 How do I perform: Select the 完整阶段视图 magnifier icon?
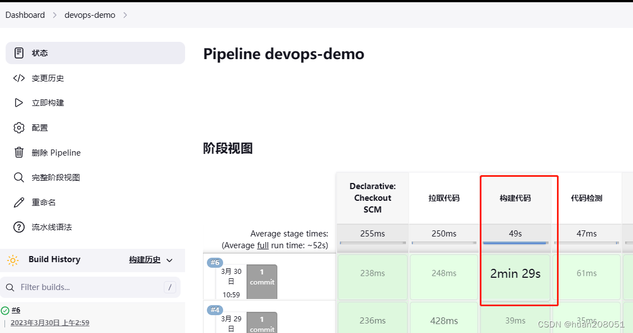[x=18, y=177]
